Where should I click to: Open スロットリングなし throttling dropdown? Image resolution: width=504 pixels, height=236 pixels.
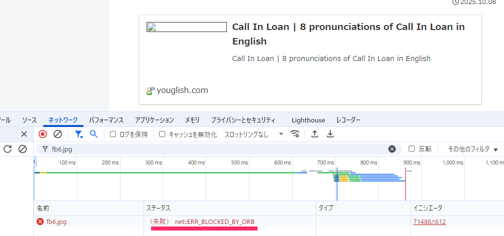254,134
